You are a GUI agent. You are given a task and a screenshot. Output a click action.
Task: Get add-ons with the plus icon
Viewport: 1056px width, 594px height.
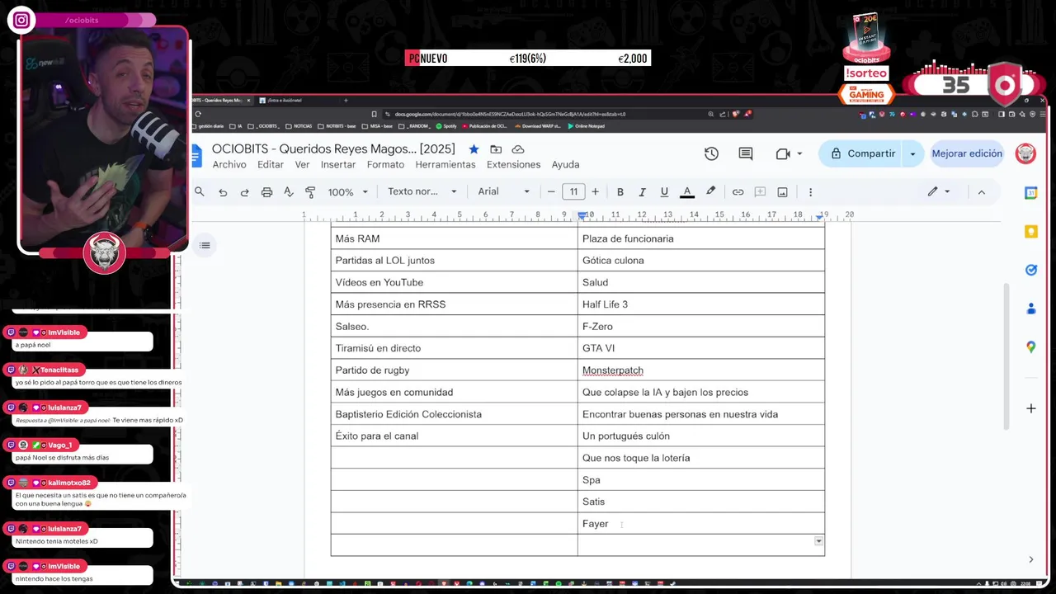click(1030, 408)
